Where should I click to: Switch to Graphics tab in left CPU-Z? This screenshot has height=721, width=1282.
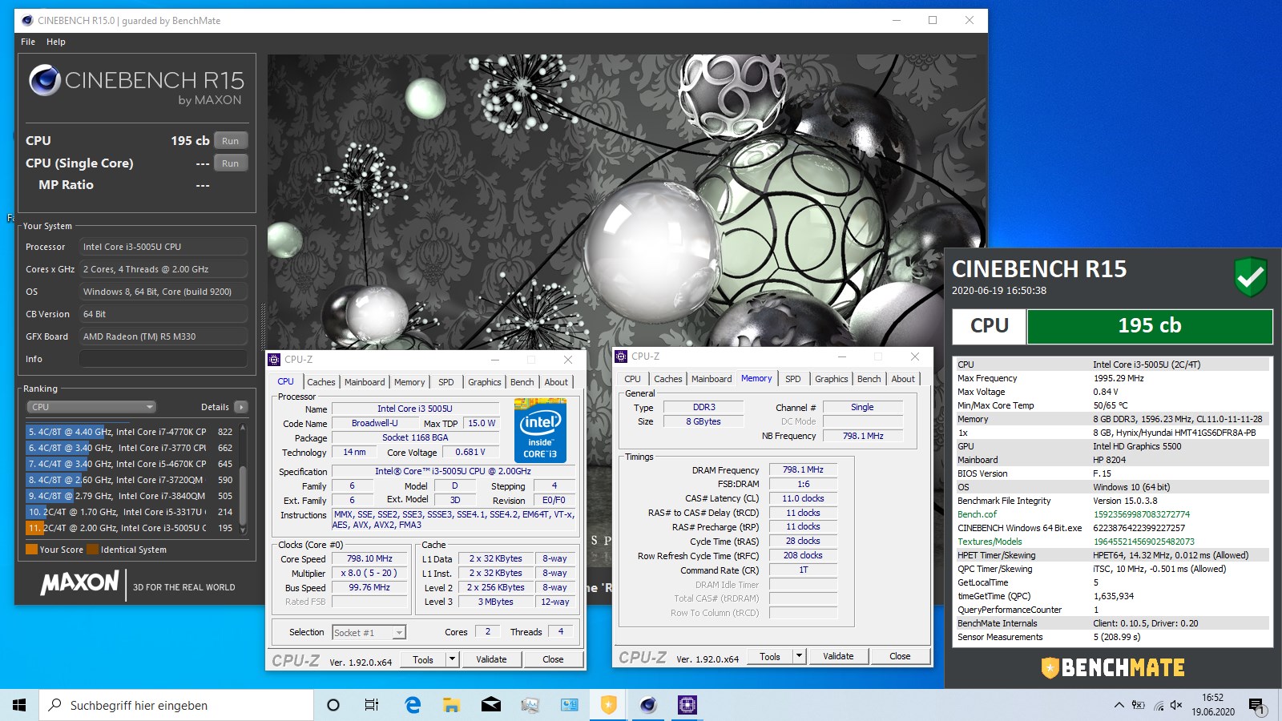click(x=485, y=382)
